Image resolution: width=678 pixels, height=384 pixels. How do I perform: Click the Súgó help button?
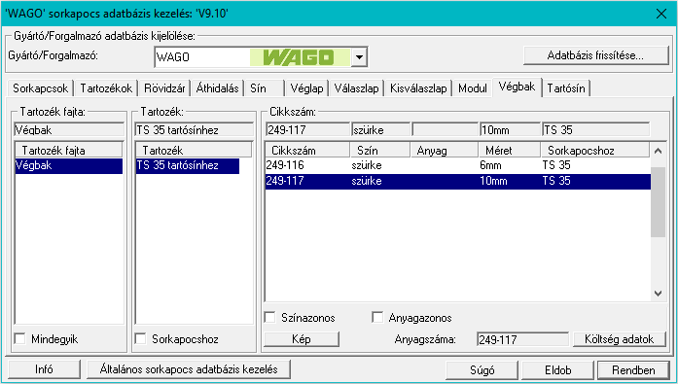pyautogui.click(x=482, y=370)
